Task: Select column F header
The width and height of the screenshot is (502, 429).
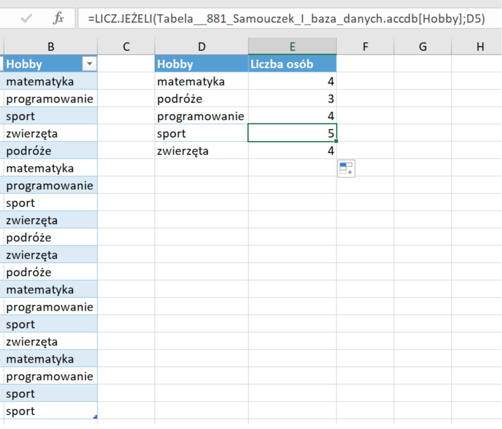Action: 365,47
